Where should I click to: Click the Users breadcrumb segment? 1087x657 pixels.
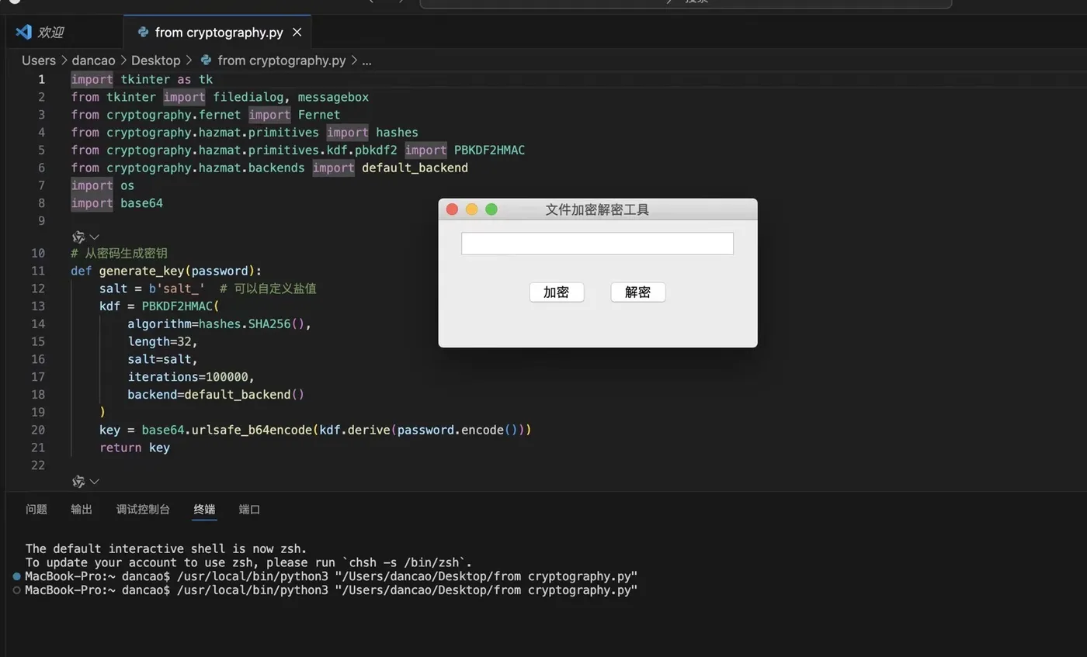tap(39, 61)
